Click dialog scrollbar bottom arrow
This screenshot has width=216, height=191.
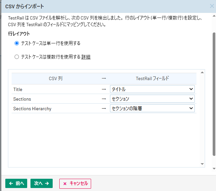tap(214, 169)
